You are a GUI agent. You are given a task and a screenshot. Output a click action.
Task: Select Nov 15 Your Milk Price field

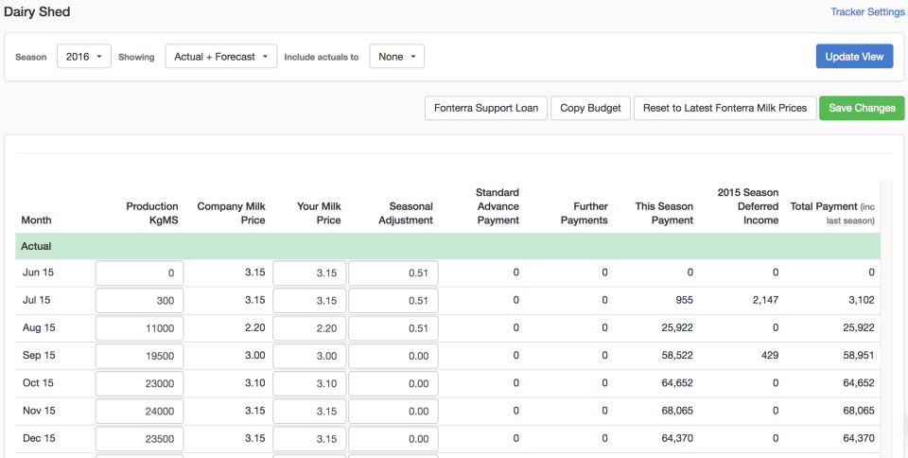pos(309,412)
